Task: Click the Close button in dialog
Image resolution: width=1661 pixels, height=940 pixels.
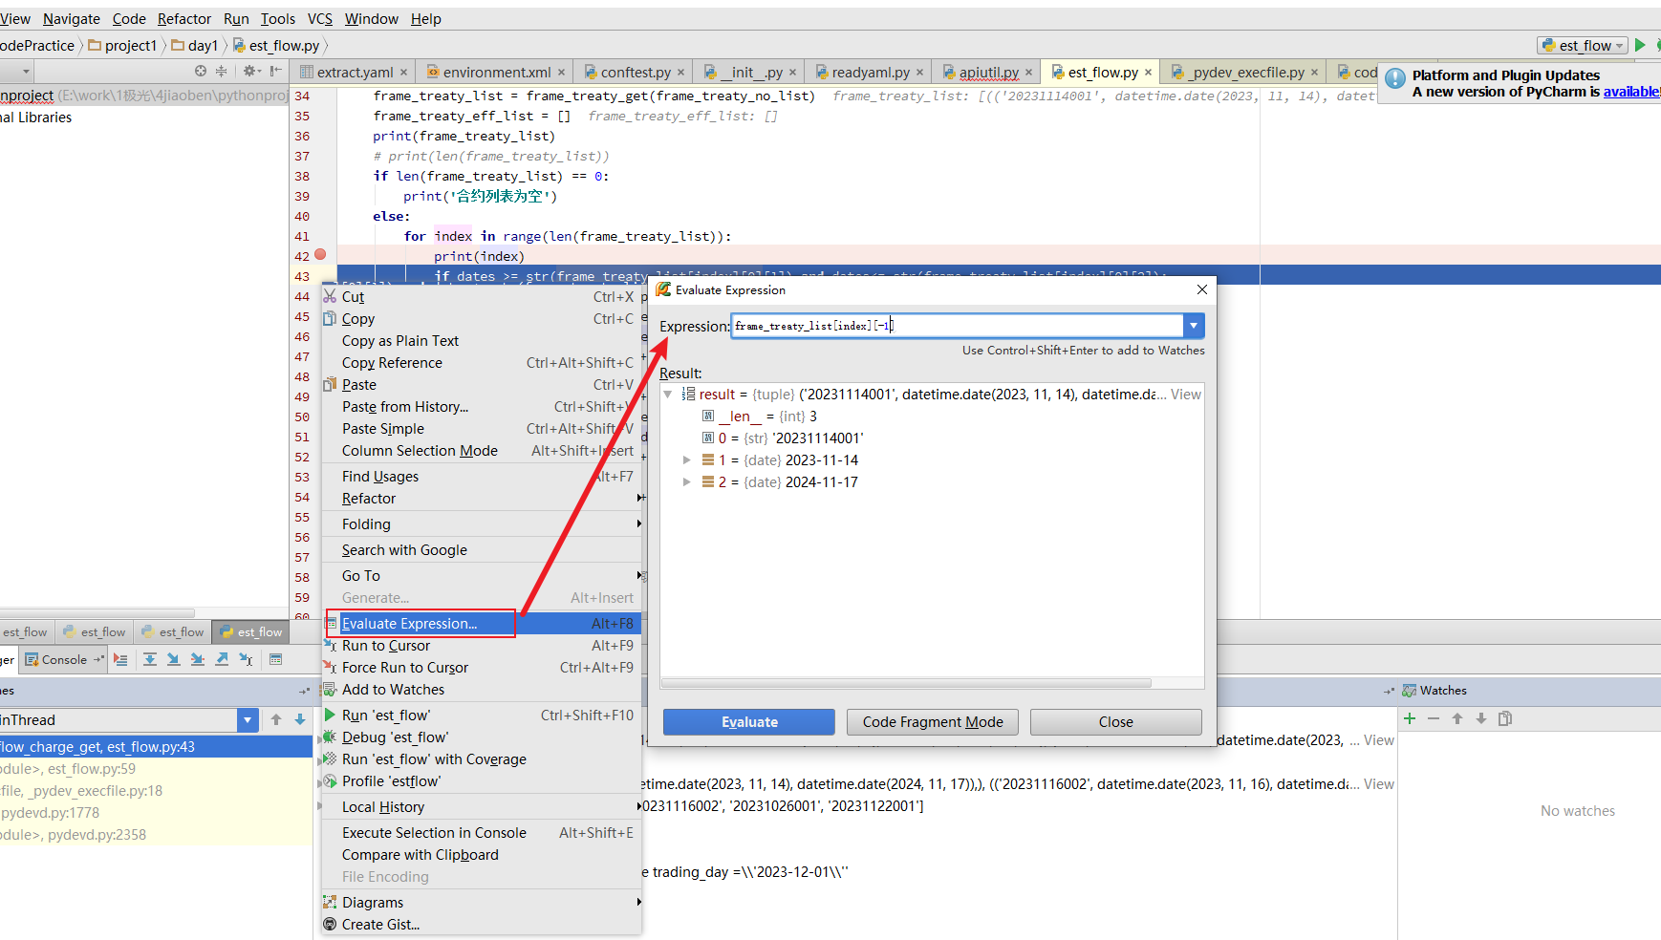Action: click(1116, 722)
